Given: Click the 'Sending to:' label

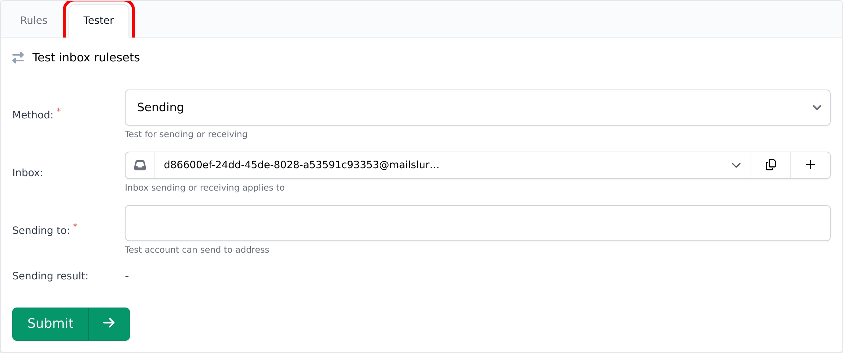Looking at the screenshot, I should pos(41,230).
